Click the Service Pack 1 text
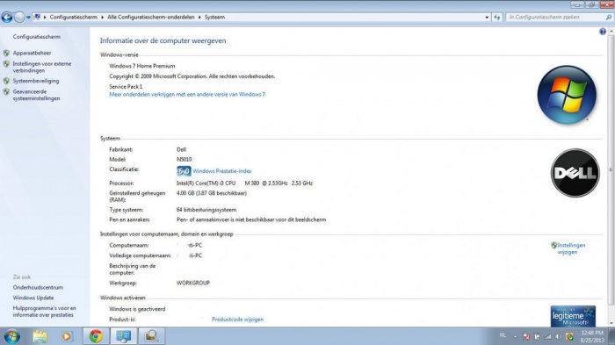This screenshot has width=615, height=345. [126, 86]
